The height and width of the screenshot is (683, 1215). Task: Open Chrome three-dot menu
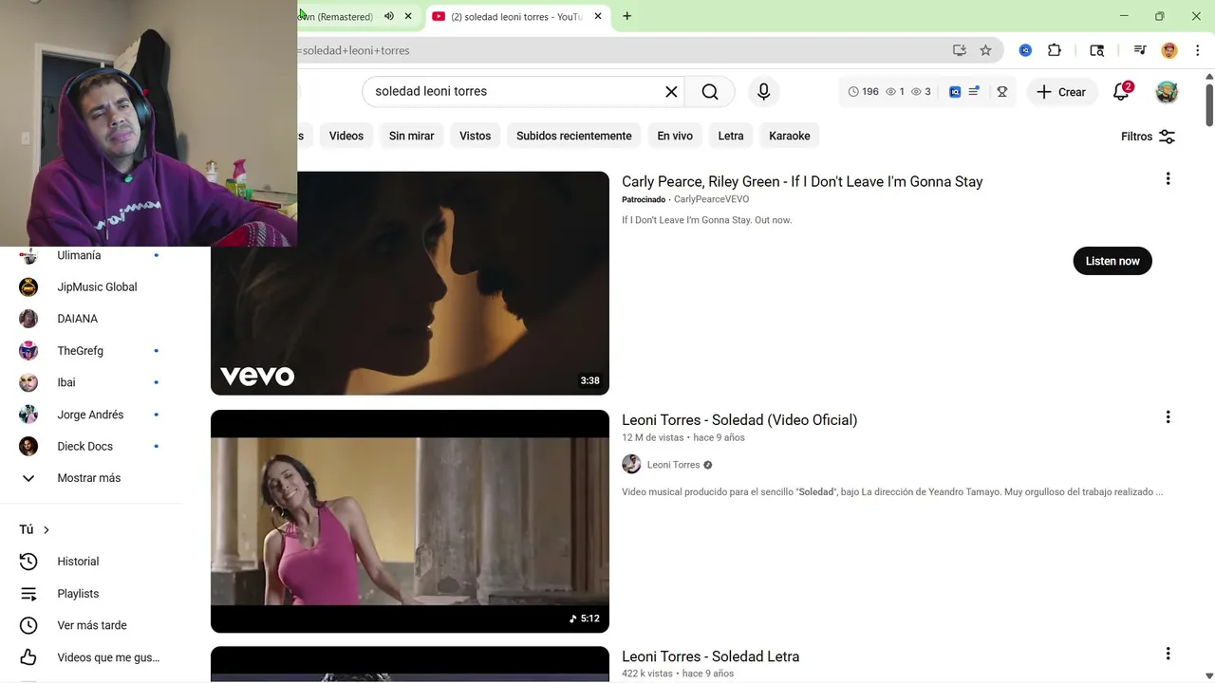pos(1198,50)
